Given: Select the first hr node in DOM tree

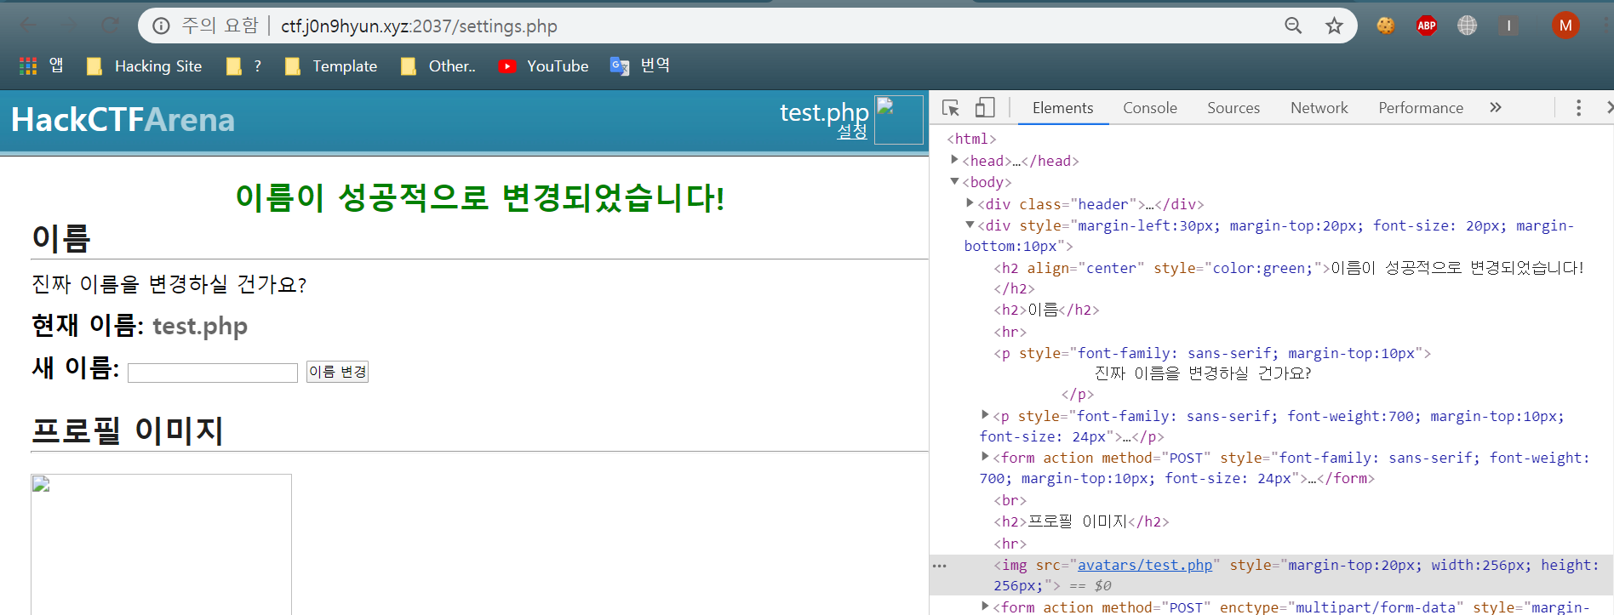Looking at the screenshot, I should (x=1010, y=332).
